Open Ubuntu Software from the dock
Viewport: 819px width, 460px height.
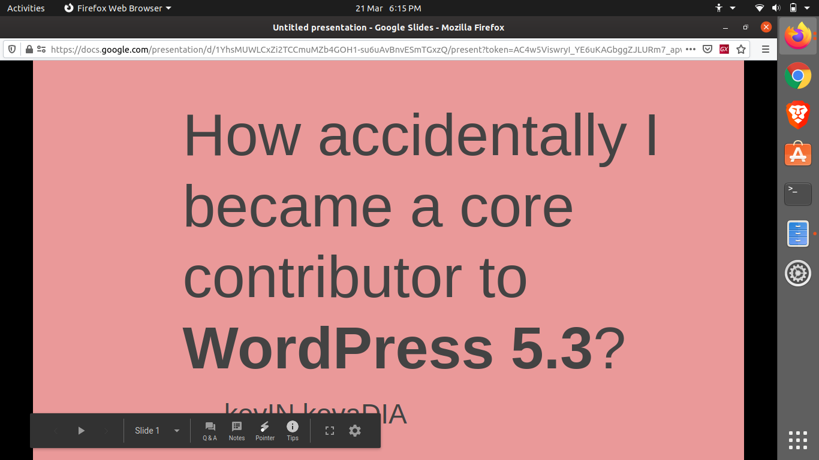tap(798, 155)
